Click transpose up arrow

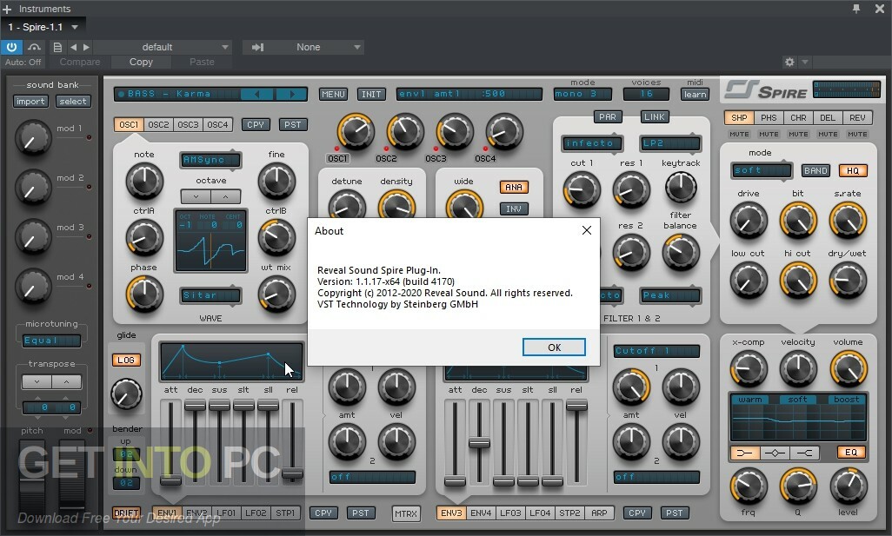pyautogui.click(x=67, y=382)
